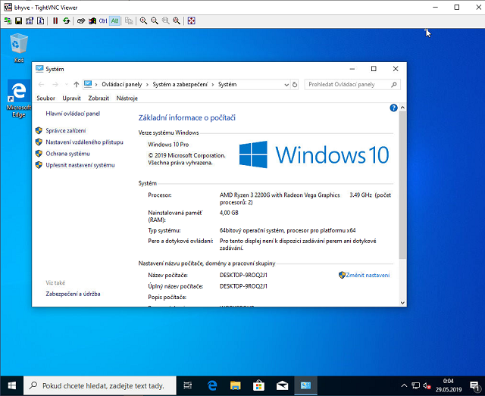
Task: Click the blue help question mark icon
Action: click(x=393, y=108)
